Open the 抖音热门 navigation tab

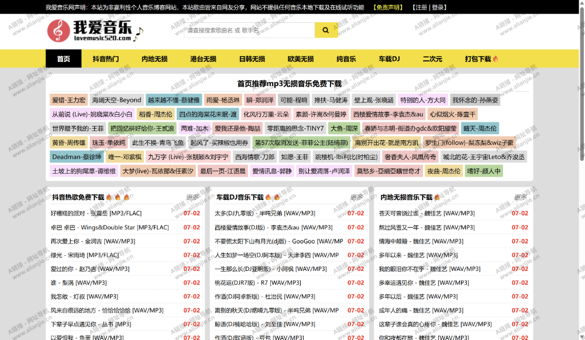tap(105, 59)
